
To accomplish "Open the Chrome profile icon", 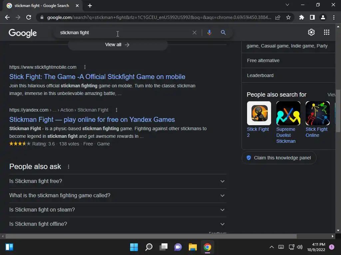I will tap(323, 17).
